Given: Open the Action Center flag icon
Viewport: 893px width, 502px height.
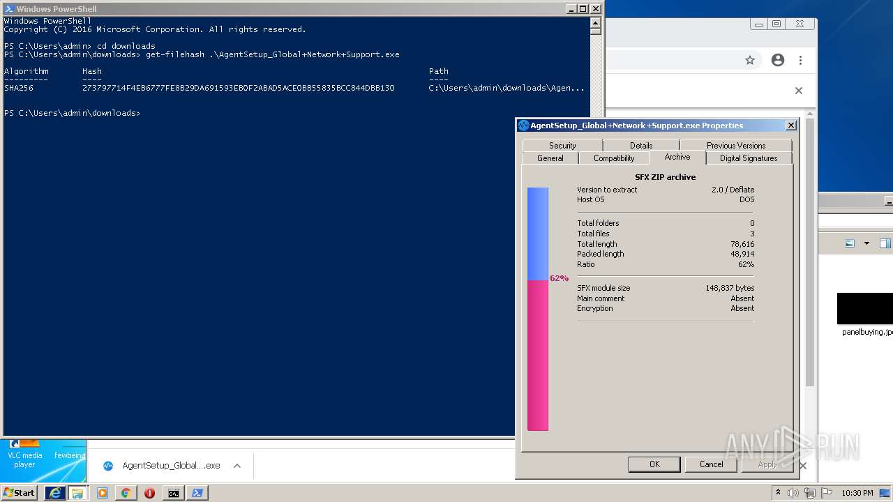Looking at the screenshot, I should [x=827, y=493].
